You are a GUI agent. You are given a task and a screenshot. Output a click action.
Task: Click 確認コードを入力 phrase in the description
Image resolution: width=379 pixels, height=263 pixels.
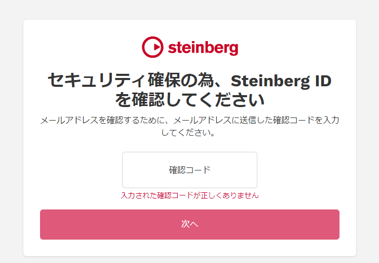[x=306, y=120]
